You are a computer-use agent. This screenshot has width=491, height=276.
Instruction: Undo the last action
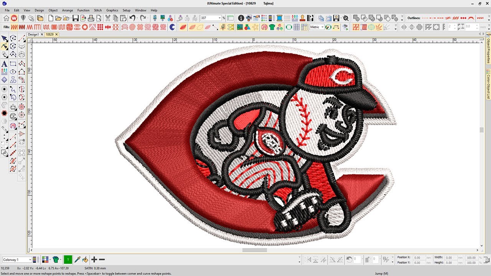[132, 18]
